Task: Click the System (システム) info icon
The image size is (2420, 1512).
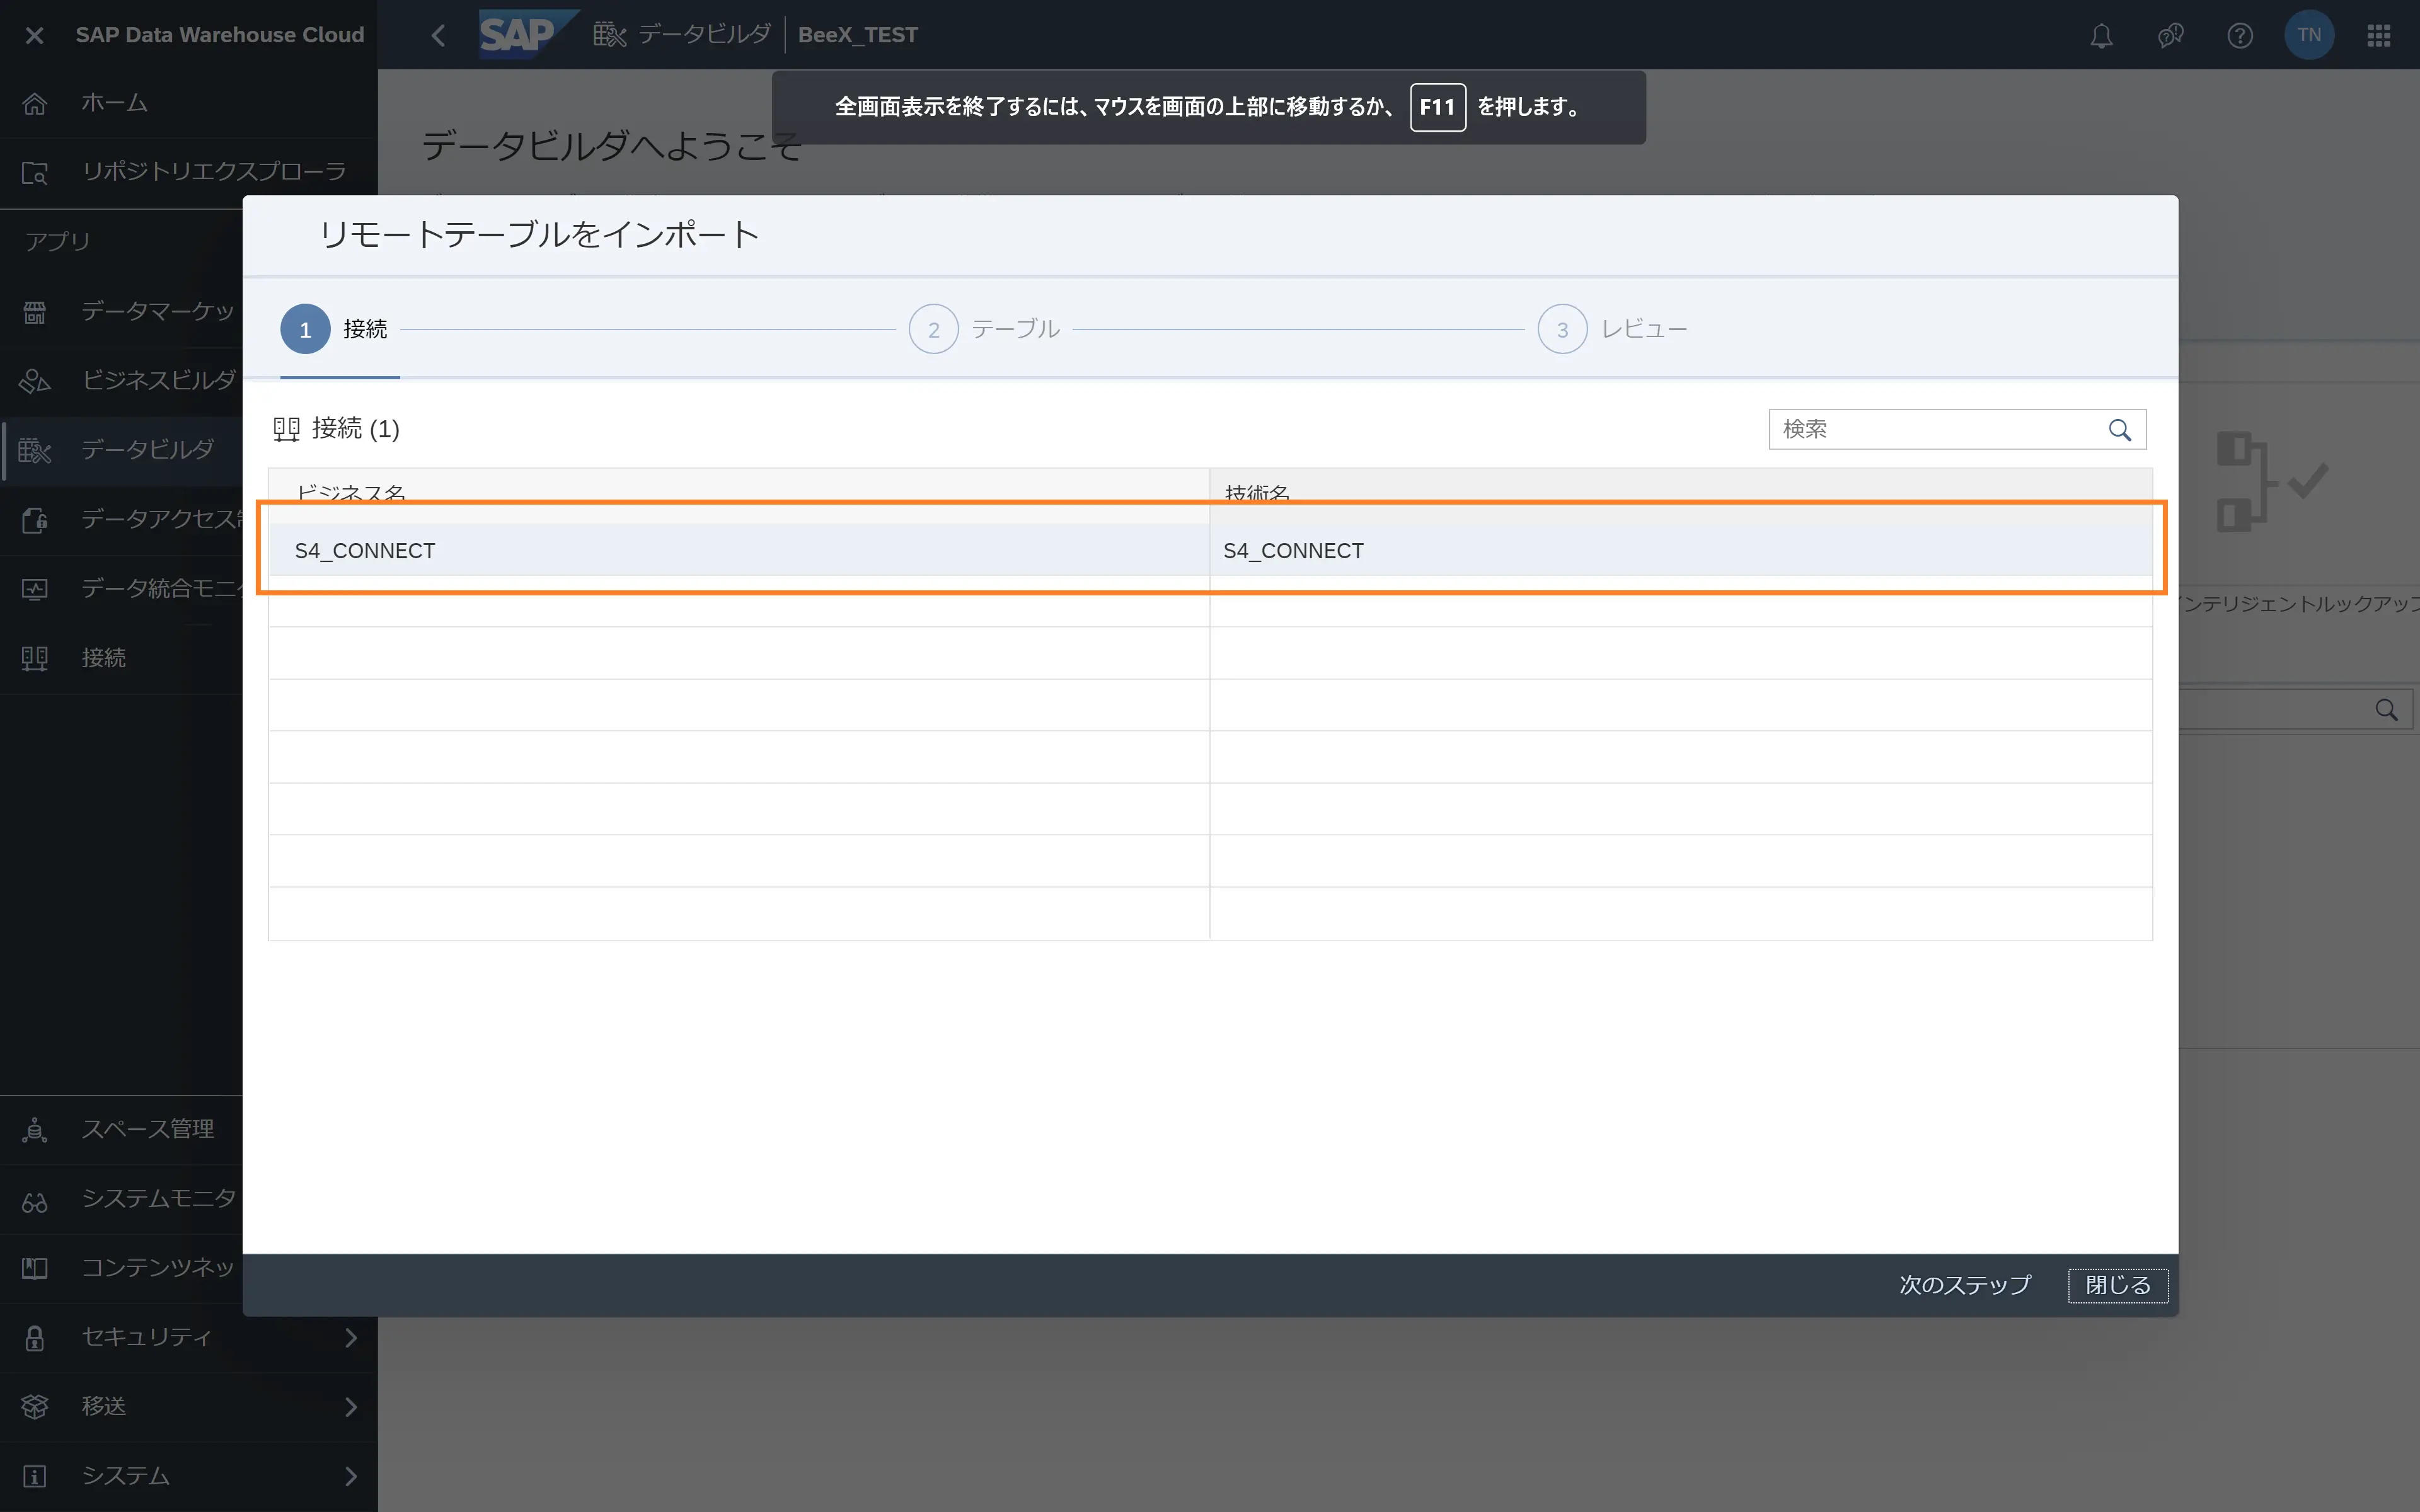Action: 35,1476
